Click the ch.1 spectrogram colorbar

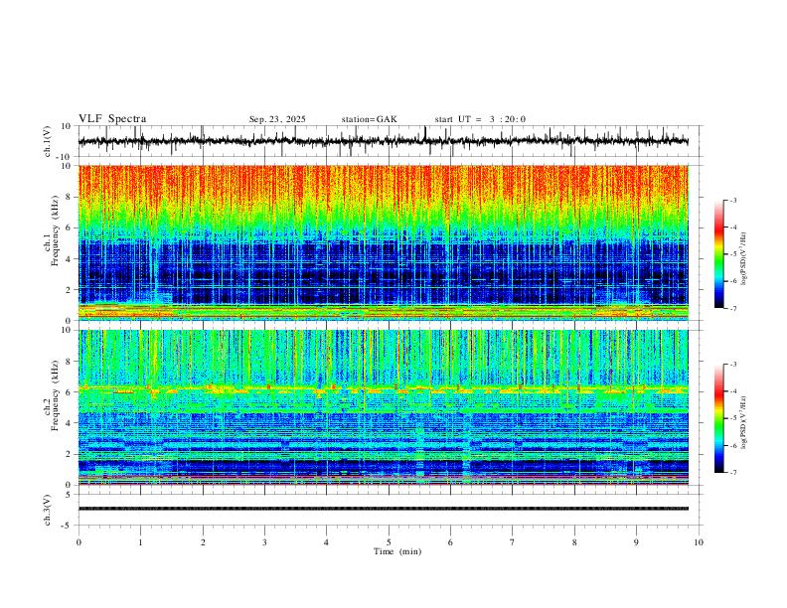click(718, 254)
